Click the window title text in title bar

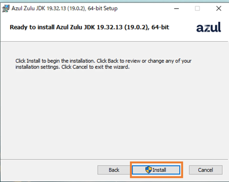[64, 8]
